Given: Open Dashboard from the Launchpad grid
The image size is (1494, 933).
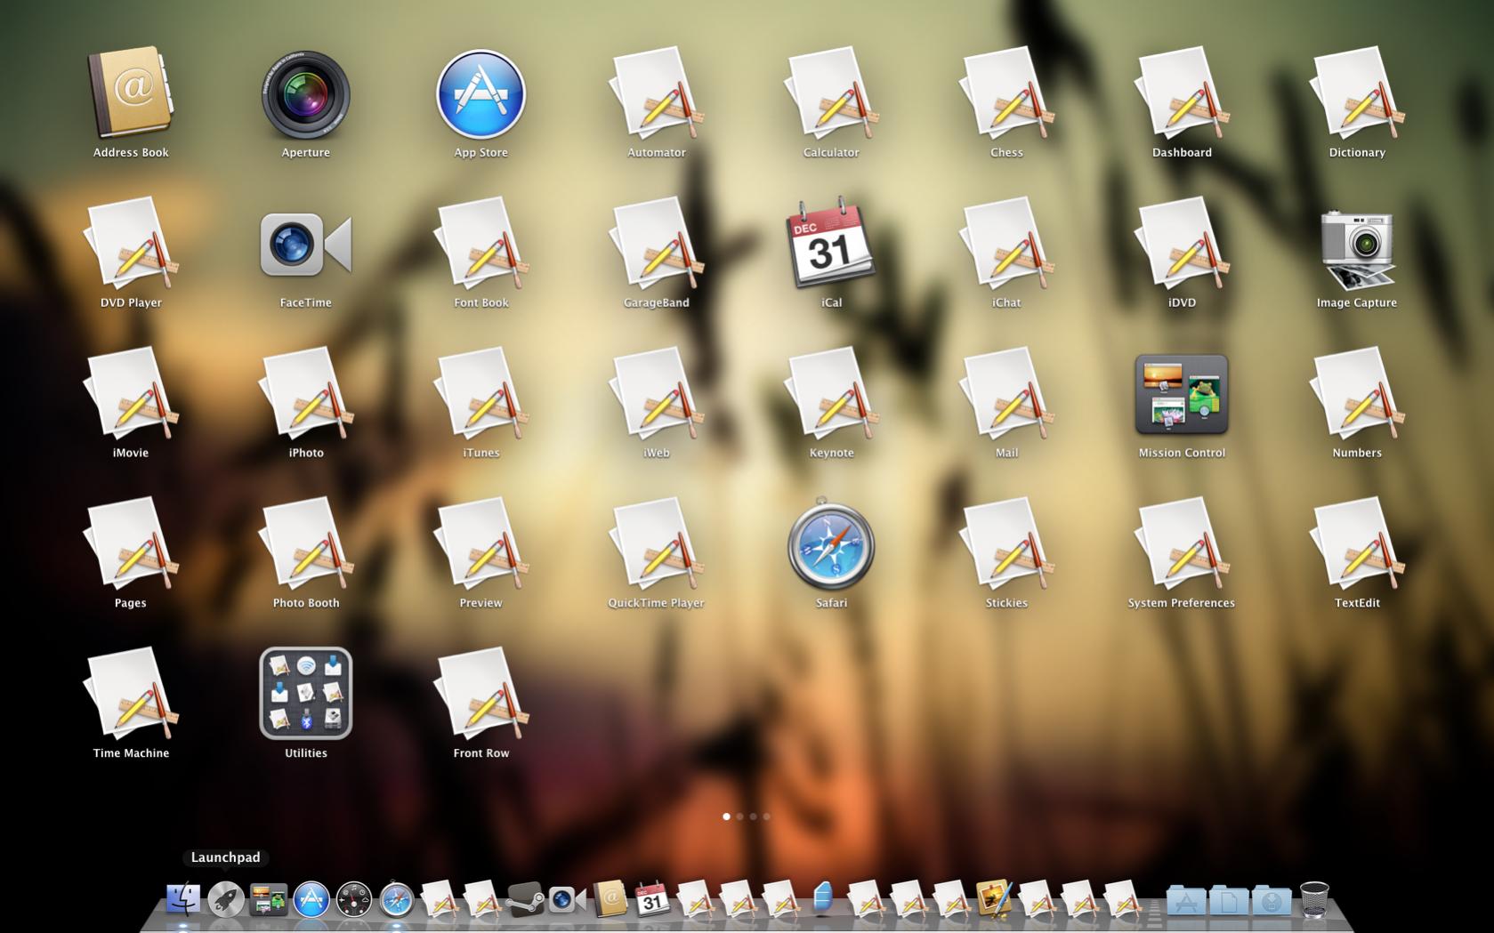Looking at the screenshot, I should pos(1182,94).
